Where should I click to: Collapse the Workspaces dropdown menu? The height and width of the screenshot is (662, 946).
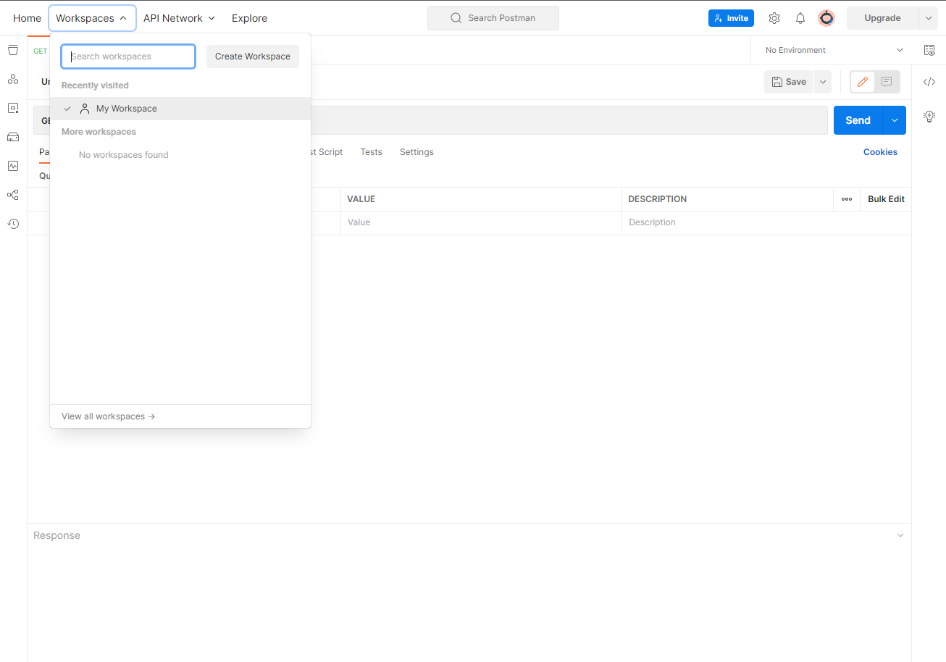92,18
